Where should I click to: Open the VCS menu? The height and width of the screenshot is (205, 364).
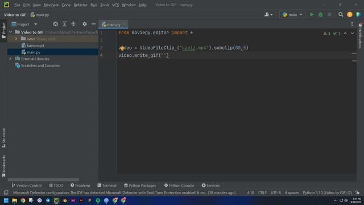click(115, 5)
